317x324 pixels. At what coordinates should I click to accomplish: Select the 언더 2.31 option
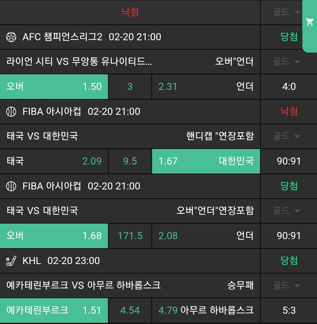[206, 87]
